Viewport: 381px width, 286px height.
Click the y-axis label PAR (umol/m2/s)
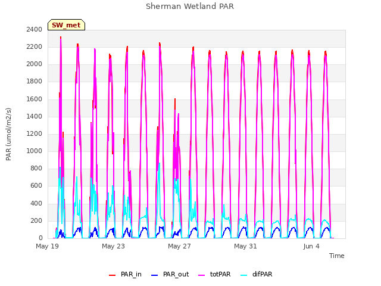click(x=8, y=134)
